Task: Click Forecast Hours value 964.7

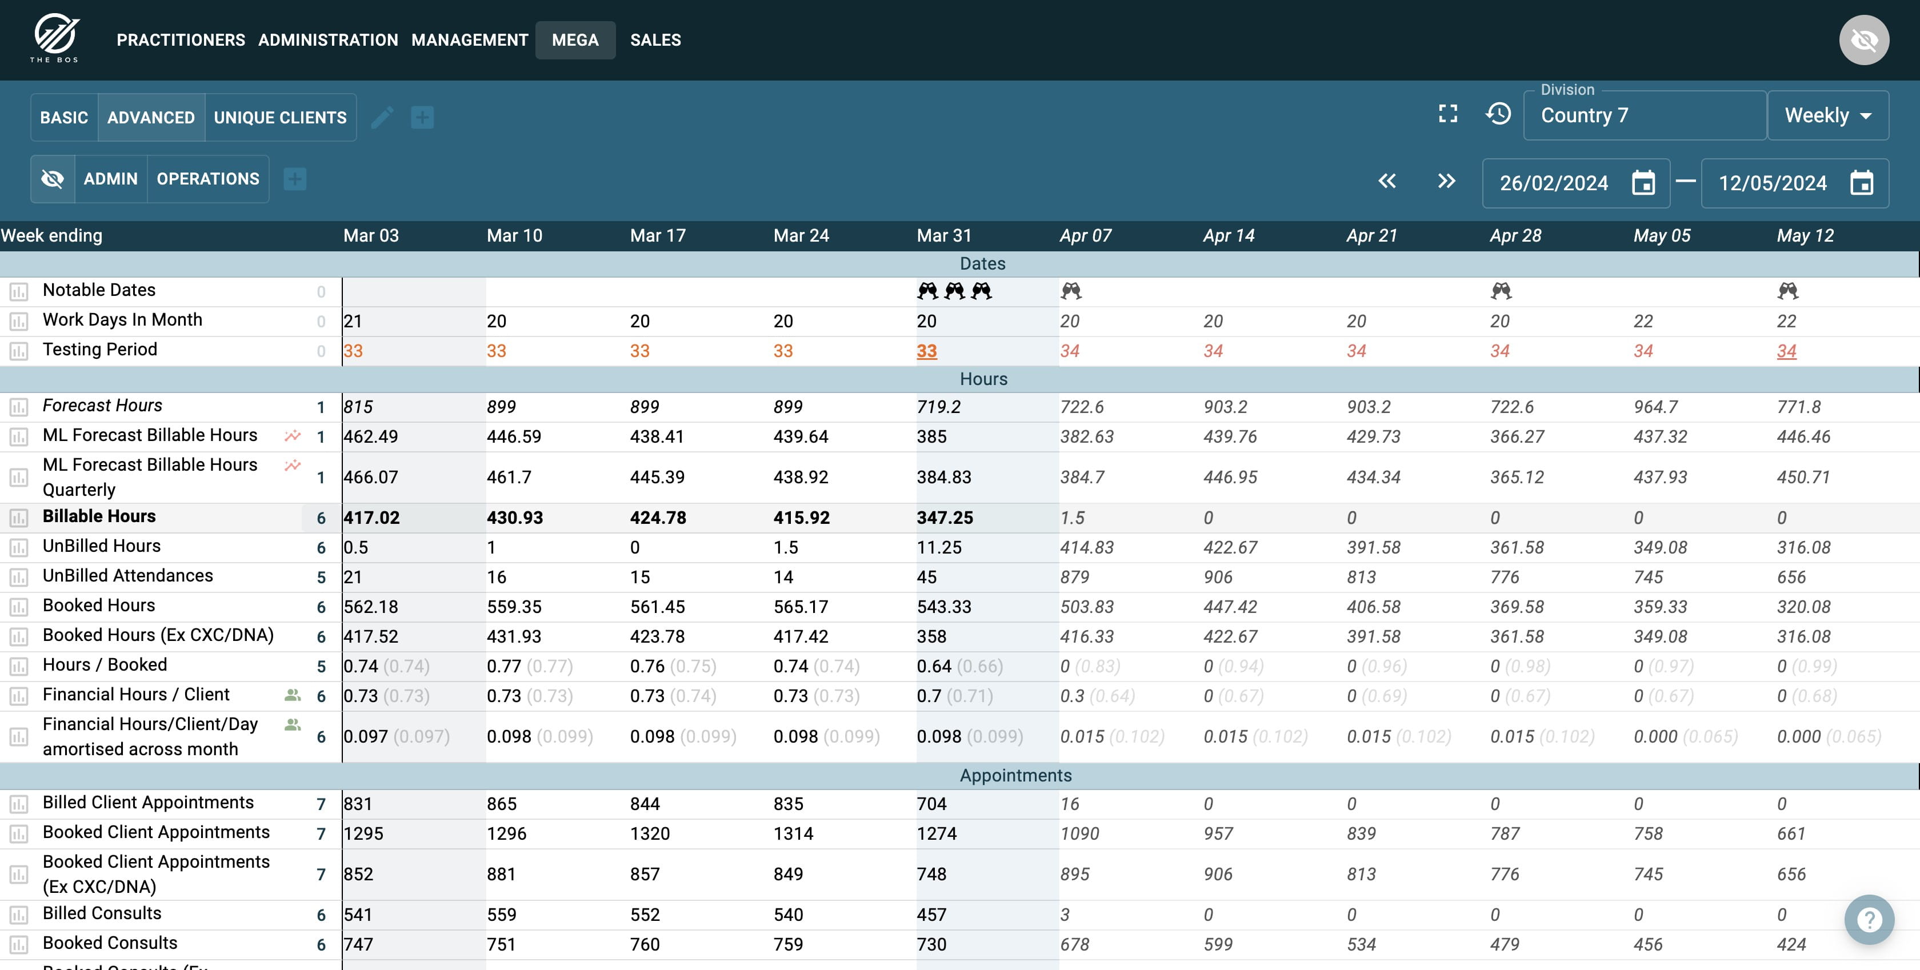Action: coord(1656,407)
